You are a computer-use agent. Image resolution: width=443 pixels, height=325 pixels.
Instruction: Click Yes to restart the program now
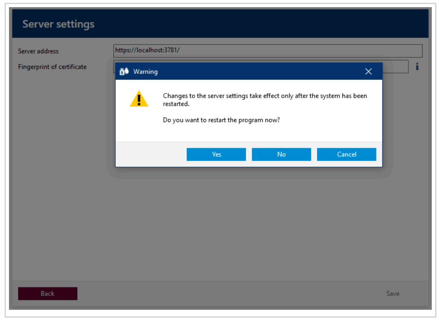point(216,154)
